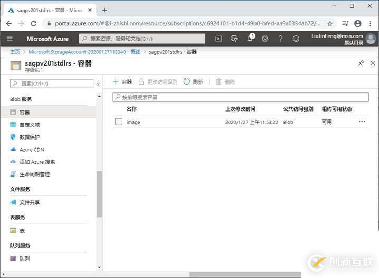Open the directory and subscription filter icon
379x278 pixels.
point(234,39)
